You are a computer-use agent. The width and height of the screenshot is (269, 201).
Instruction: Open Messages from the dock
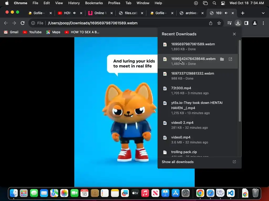click(x=34, y=193)
